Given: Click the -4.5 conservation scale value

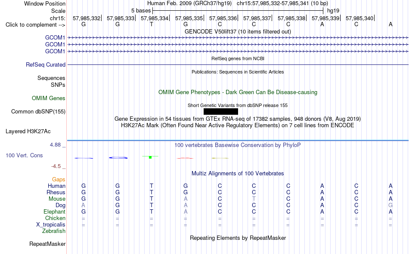Looking at the screenshot, I should click(56, 166).
